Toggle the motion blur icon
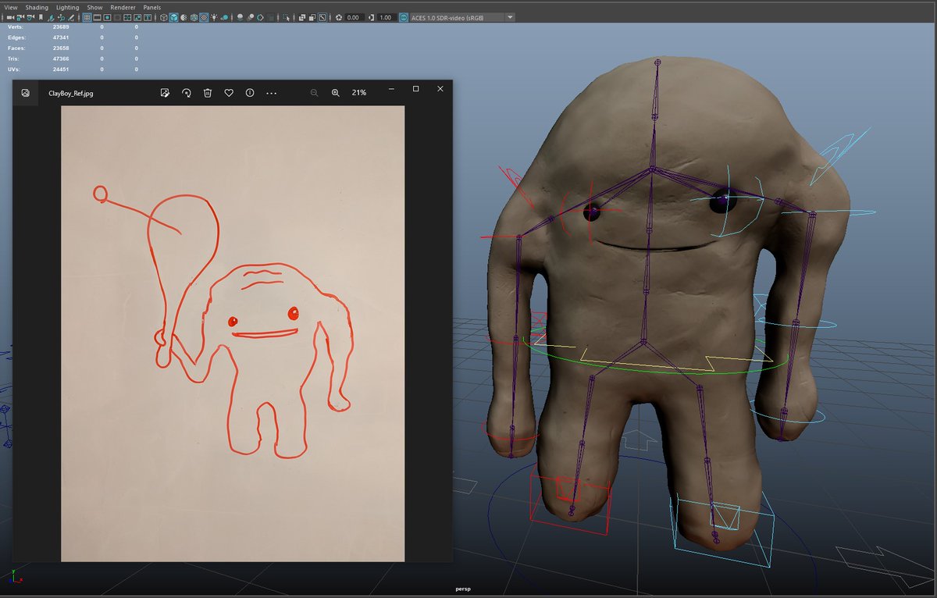Viewport: 937px width, 598px height. [251, 17]
